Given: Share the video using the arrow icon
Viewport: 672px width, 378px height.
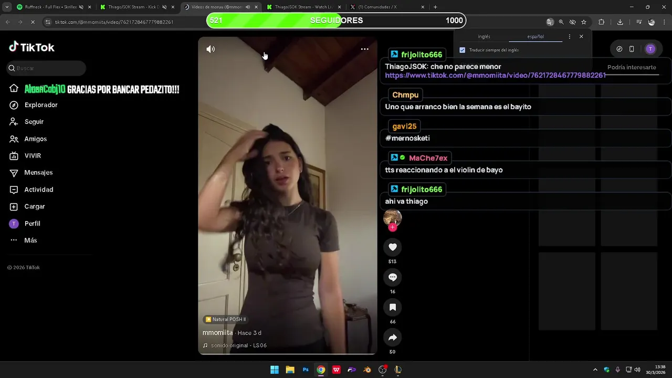Looking at the screenshot, I should coord(393,338).
